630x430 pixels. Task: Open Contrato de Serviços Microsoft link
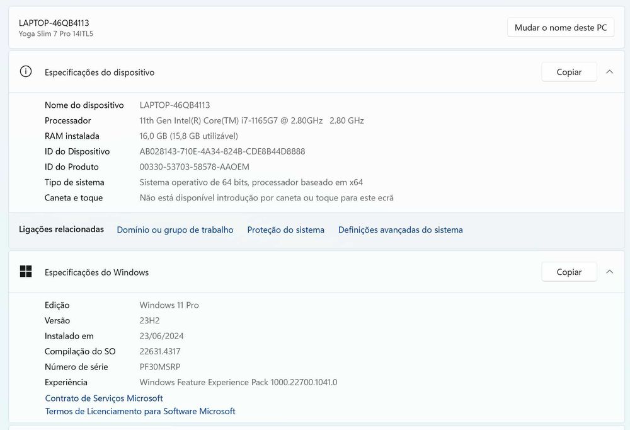point(104,398)
